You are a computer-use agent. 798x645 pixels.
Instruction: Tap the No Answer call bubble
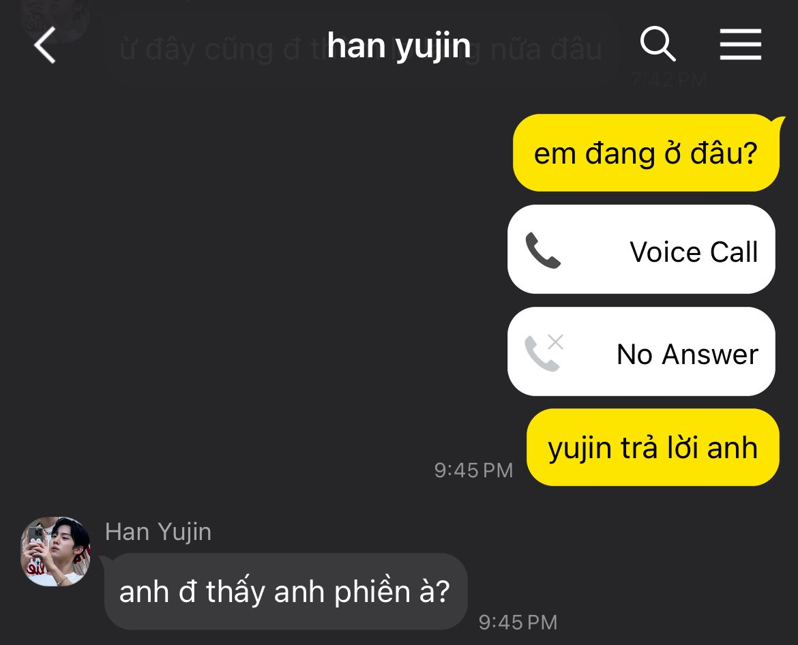(x=641, y=352)
